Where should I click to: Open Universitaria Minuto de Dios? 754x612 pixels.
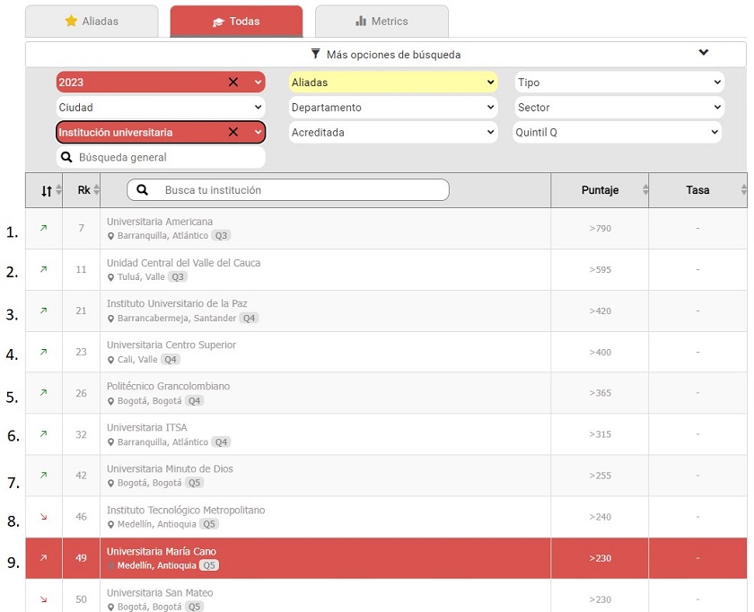pyautogui.click(x=170, y=468)
